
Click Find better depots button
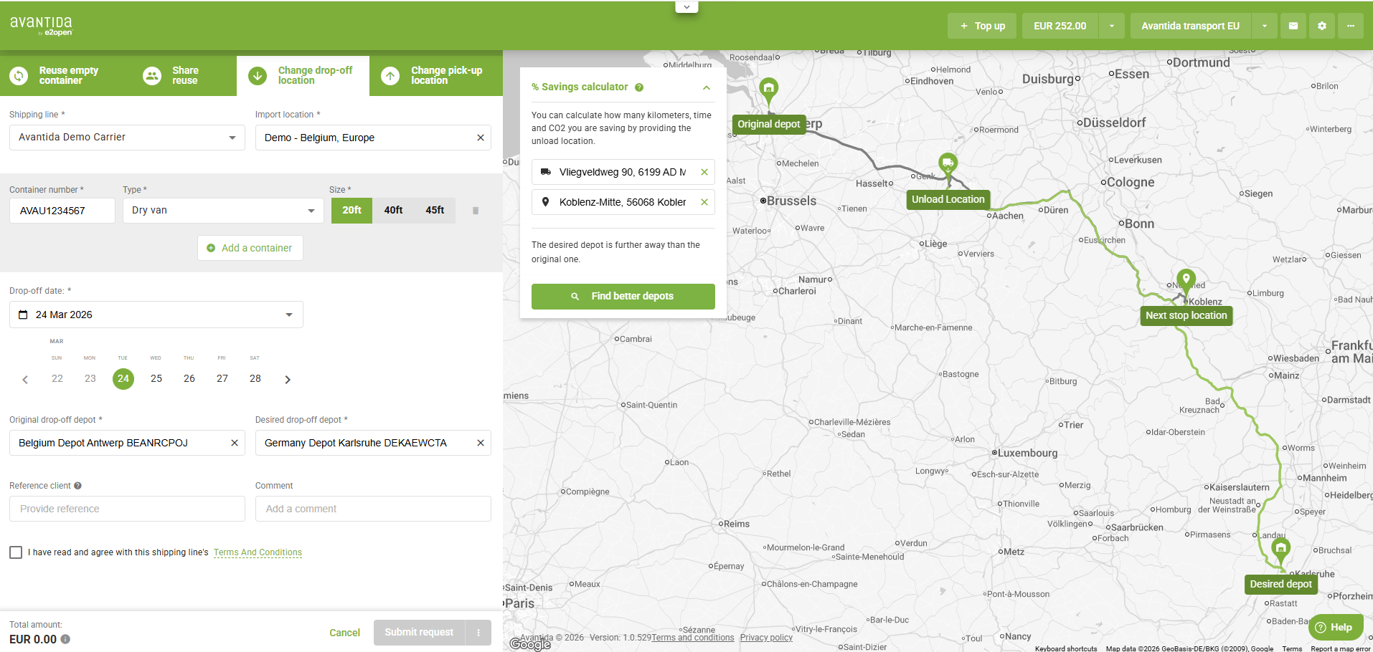623,296
